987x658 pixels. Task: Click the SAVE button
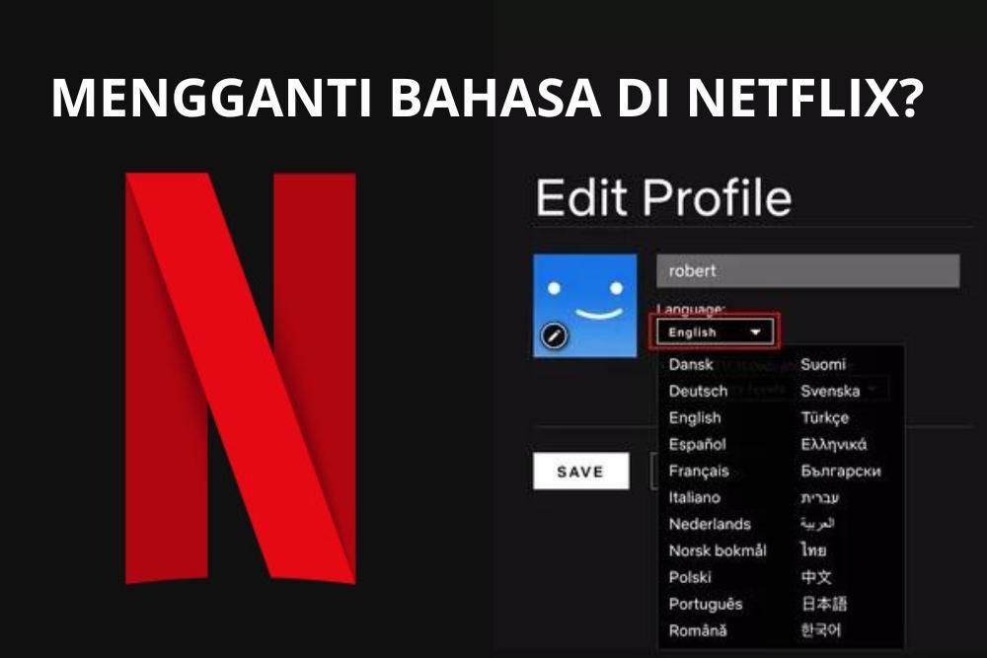[580, 472]
